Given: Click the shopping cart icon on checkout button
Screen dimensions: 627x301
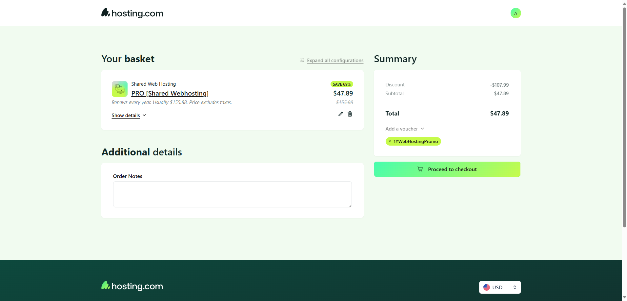Looking at the screenshot, I should 420,169.
